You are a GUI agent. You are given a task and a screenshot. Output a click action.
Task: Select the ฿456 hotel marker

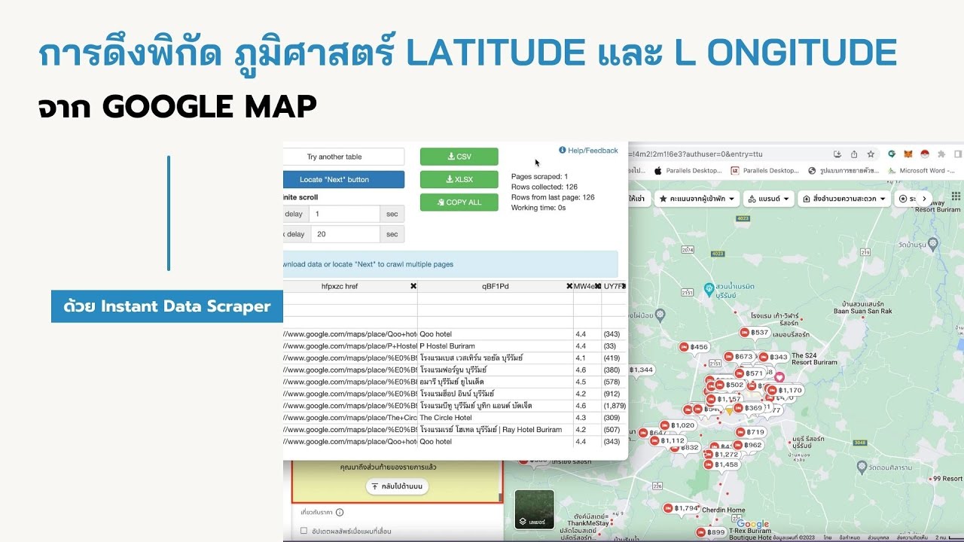pyautogui.click(x=694, y=347)
